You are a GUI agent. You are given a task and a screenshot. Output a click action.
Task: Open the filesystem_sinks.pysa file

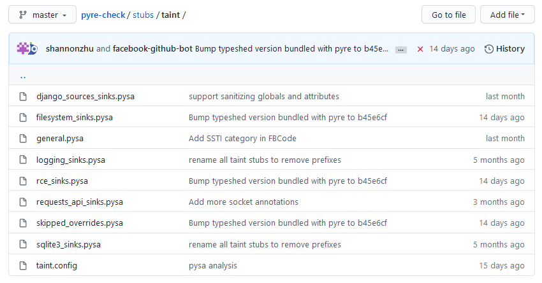[x=75, y=118]
